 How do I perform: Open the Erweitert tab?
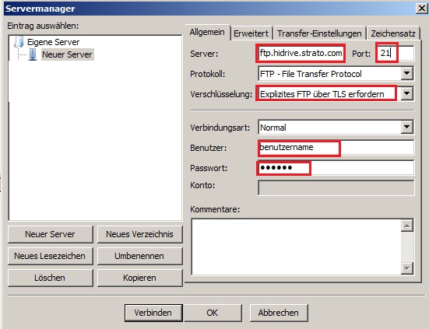(x=251, y=33)
